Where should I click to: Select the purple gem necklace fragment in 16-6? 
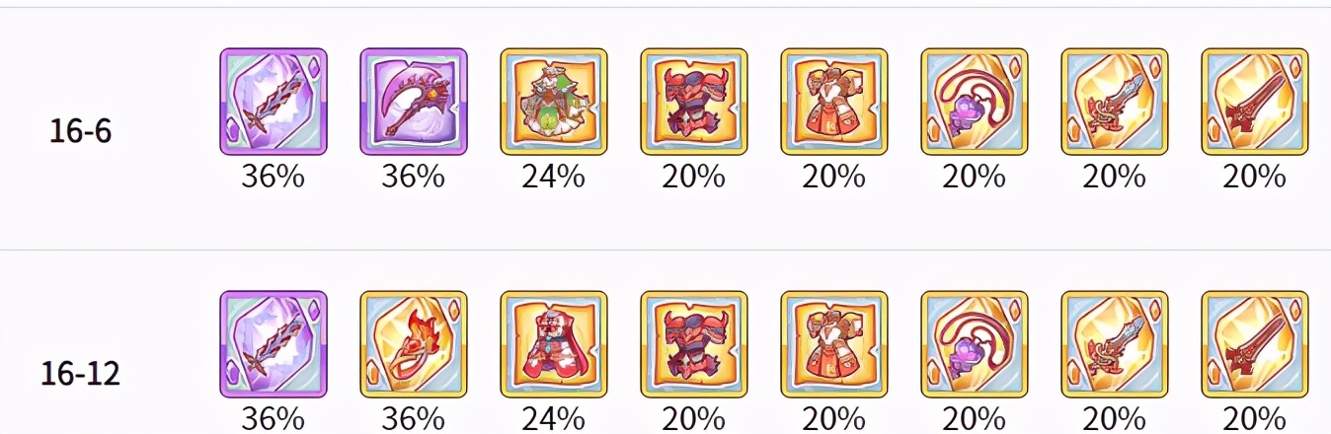pos(975,102)
